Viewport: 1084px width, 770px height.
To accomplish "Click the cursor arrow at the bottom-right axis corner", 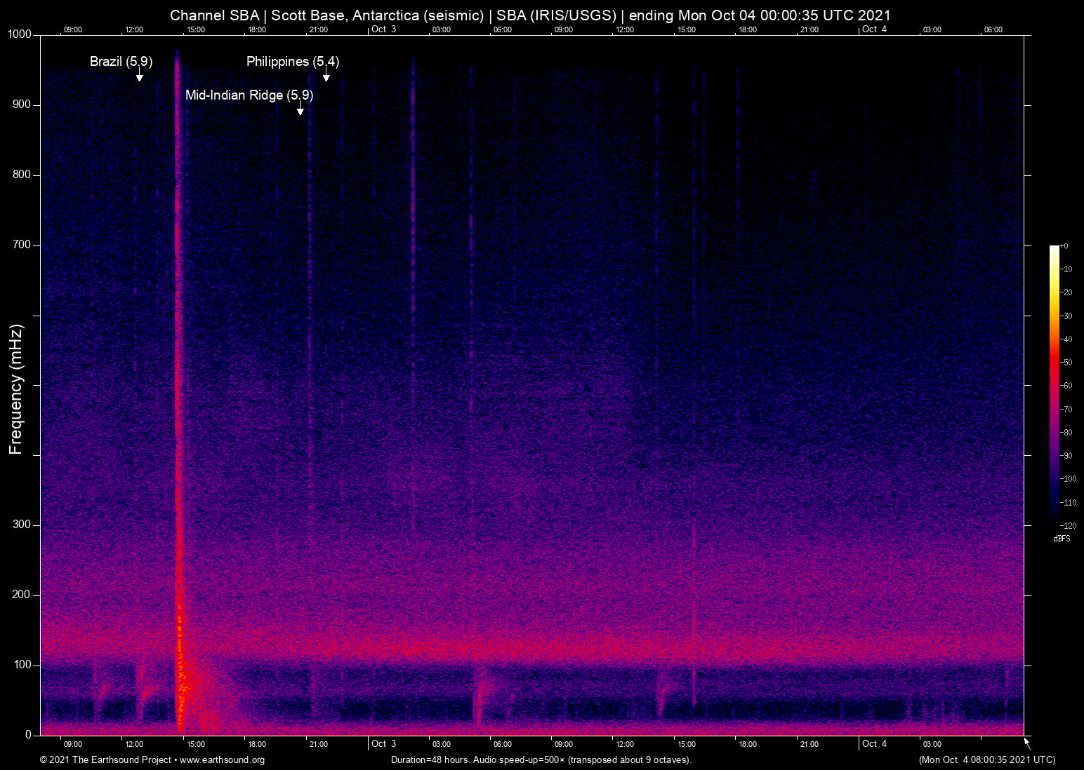I will (x=1026, y=741).
